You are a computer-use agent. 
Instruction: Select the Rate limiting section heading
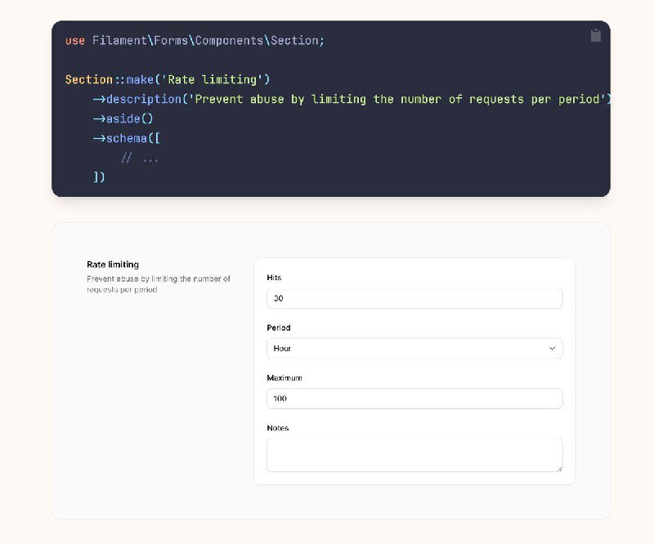pyautogui.click(x=113, y=265)
